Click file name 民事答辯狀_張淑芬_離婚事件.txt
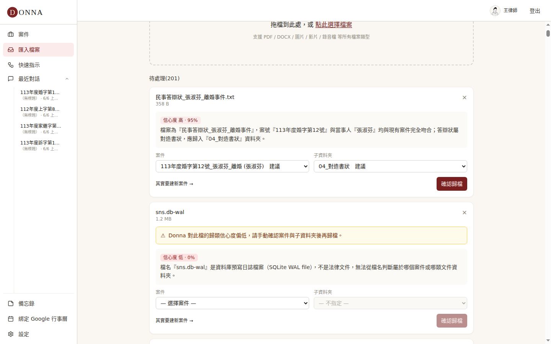Viewport: 551px width, 344px height. (x=195, y=97)
